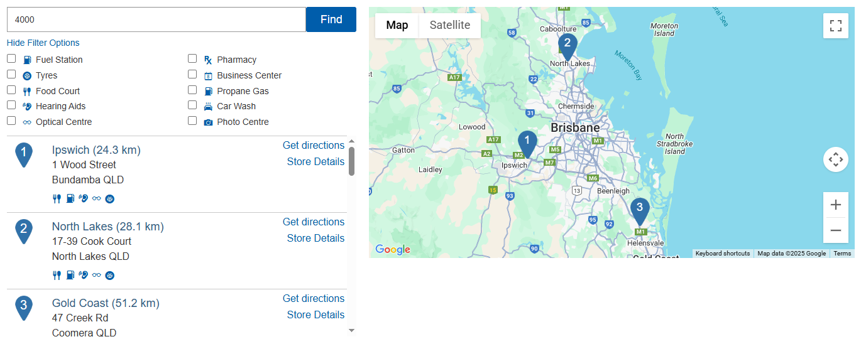Open Store Details for Ipswich

[x=315, y=161]
